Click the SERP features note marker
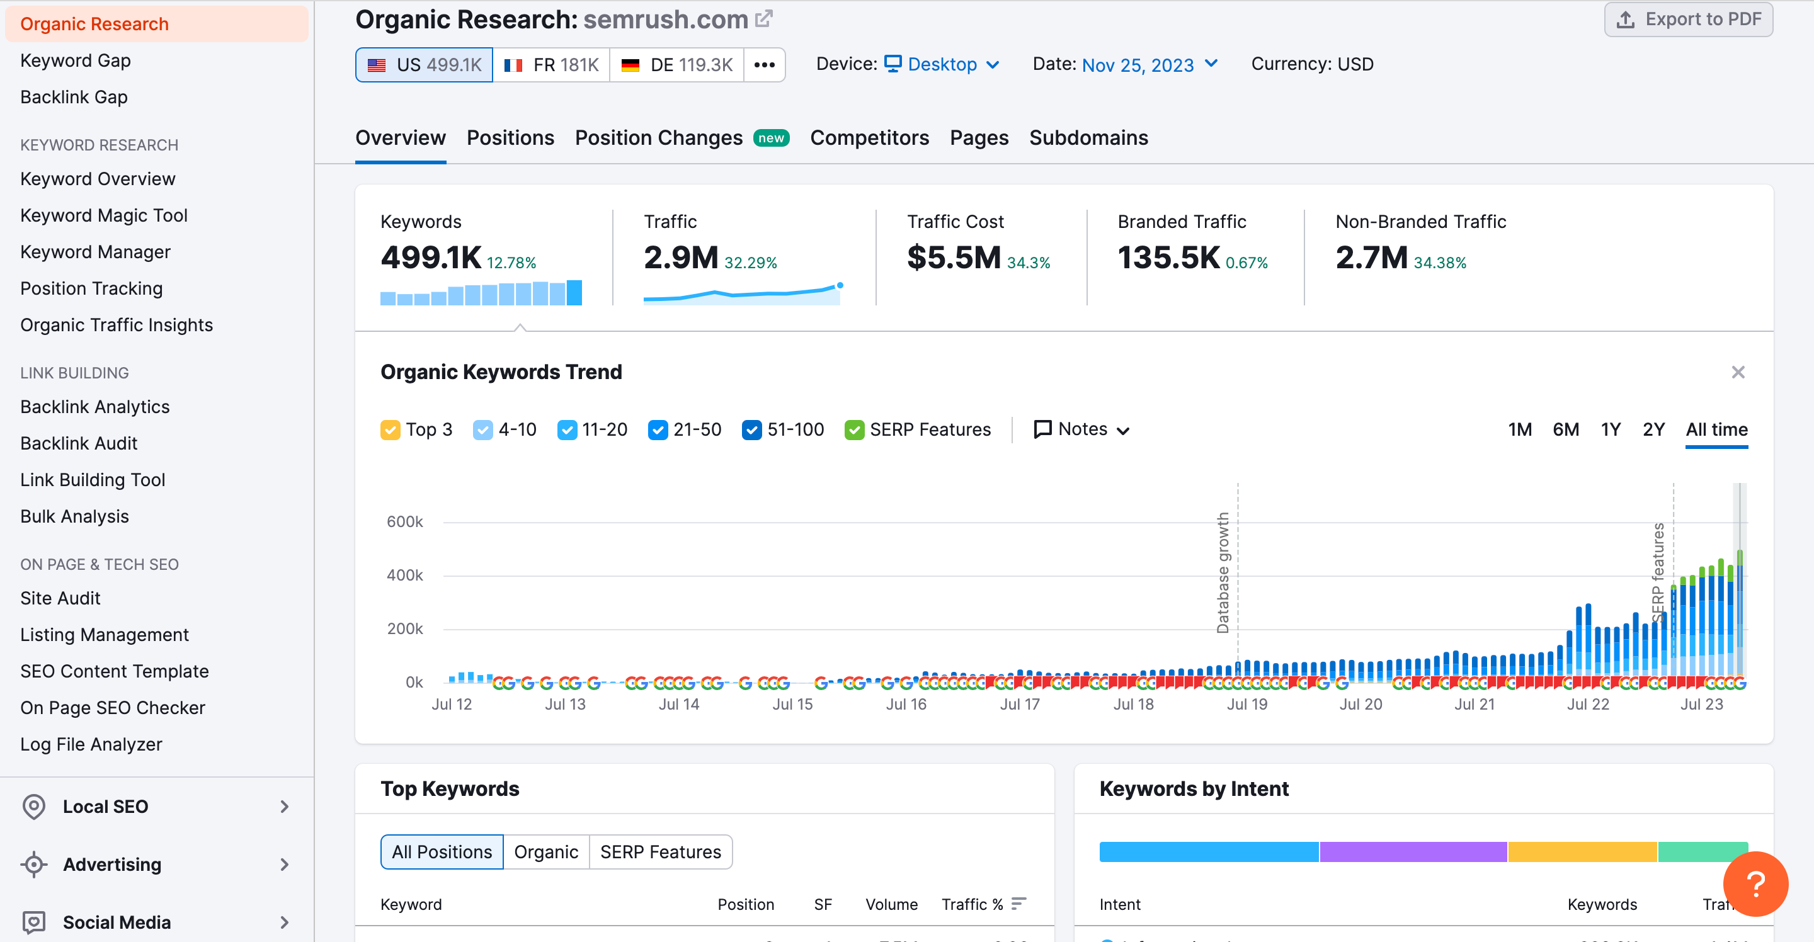This screenshot has width=1814, height=942. click(1658, 573)
